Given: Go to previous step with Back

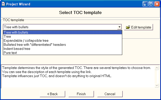Looking at the screenshot, I should [52, 94].
